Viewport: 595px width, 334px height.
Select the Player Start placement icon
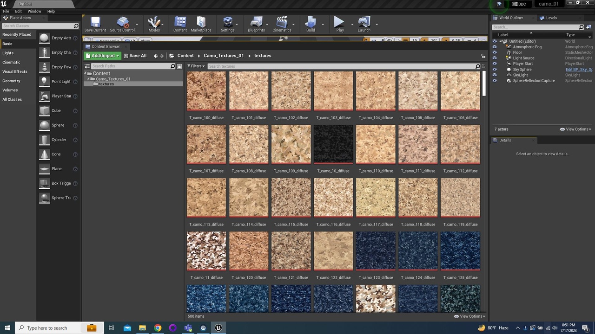[x=44, y=96]
